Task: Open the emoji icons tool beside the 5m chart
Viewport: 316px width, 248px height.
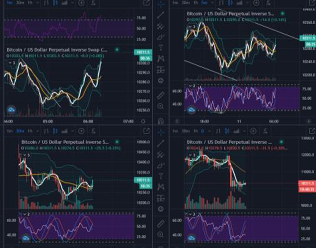Action: click(x=161, y=80)
